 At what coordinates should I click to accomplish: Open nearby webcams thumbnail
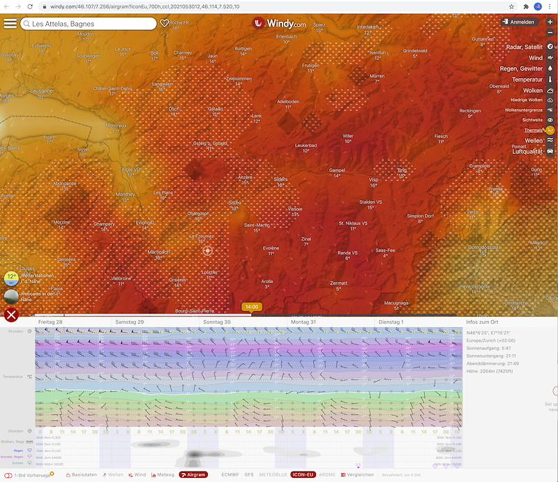[11, 296]
